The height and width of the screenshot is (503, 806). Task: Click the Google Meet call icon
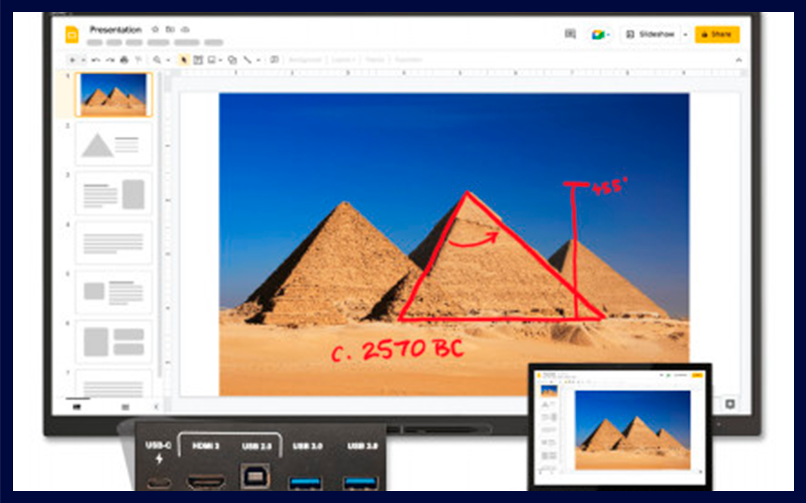pyautogui.click(x=598, y=35)
